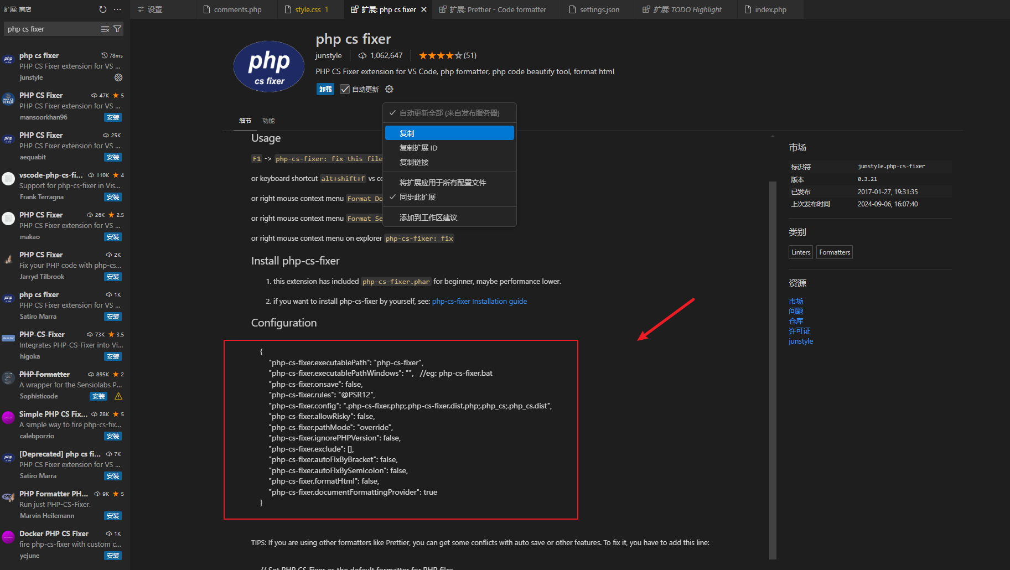Choose Copy Link menu item

tap(449, 162)
